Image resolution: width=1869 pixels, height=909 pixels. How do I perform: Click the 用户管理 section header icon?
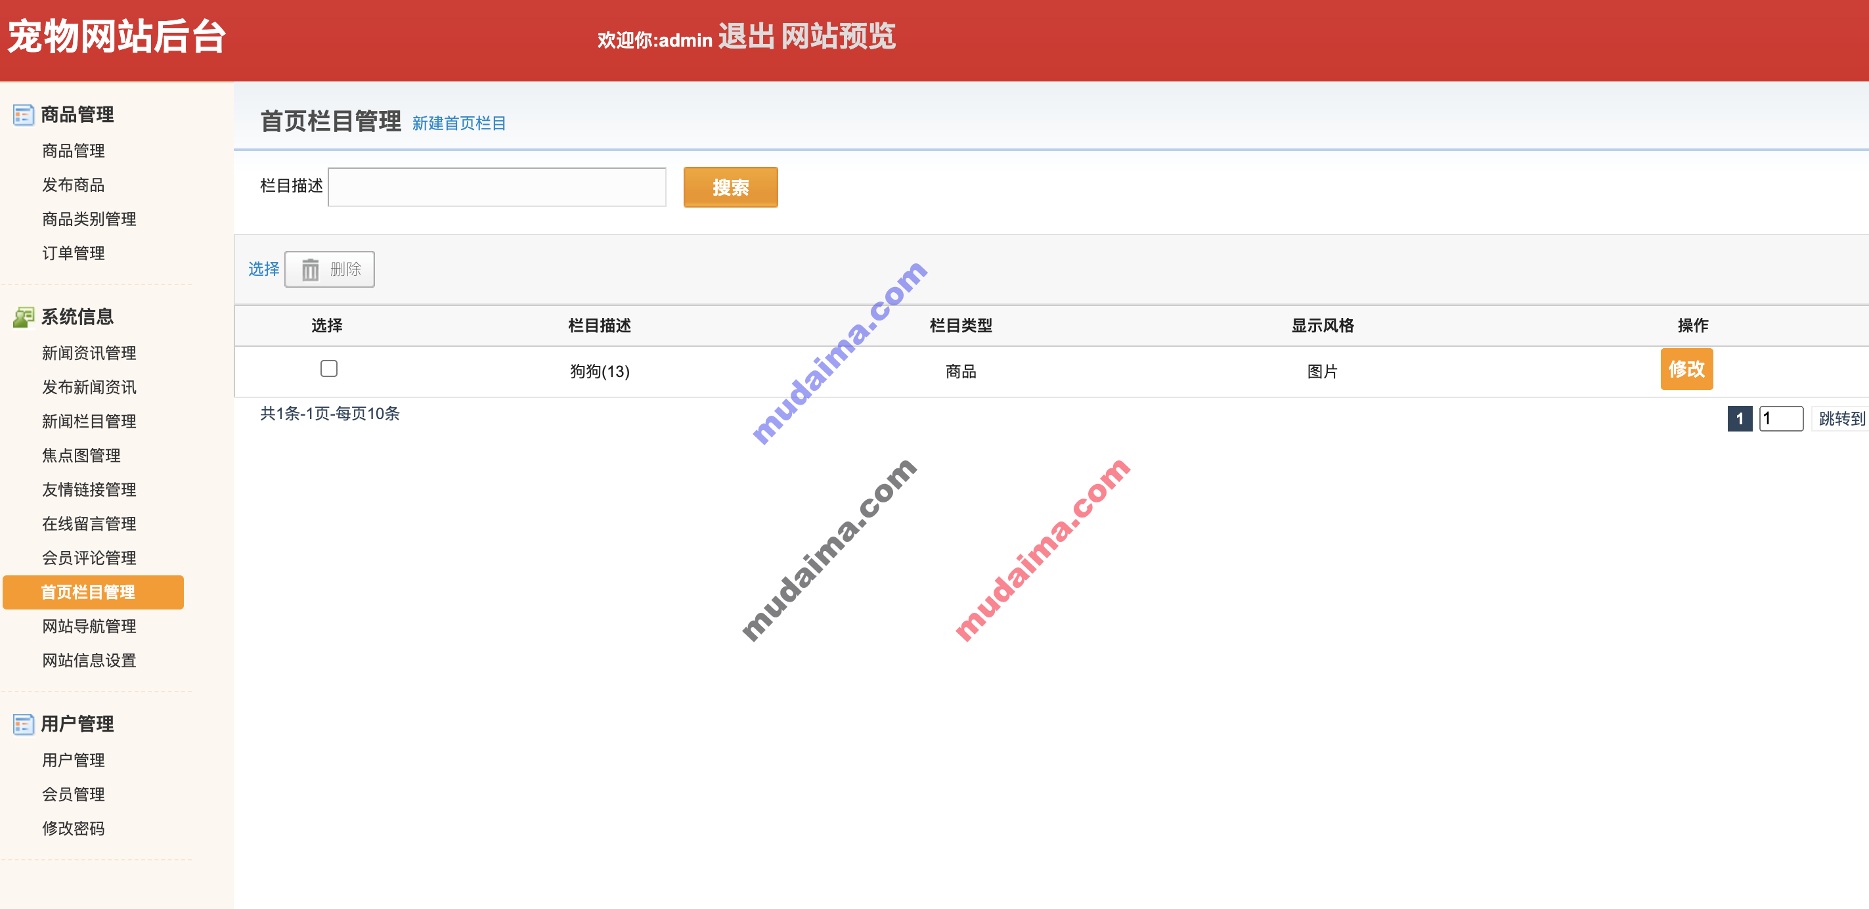click(23, 724)
